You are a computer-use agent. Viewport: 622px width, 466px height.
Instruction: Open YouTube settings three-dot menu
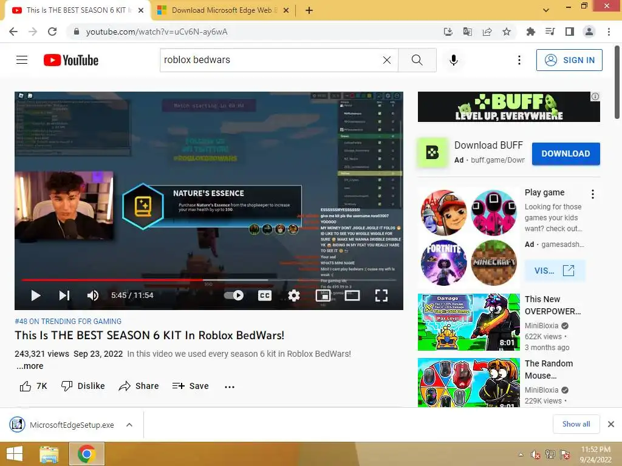click(x=519, y=60)
